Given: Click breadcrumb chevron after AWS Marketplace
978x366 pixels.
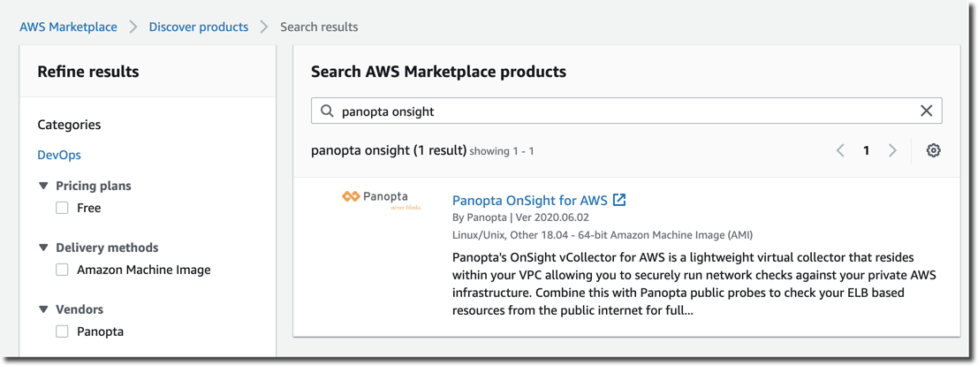Looking at the screenshot, I should 133,27.
